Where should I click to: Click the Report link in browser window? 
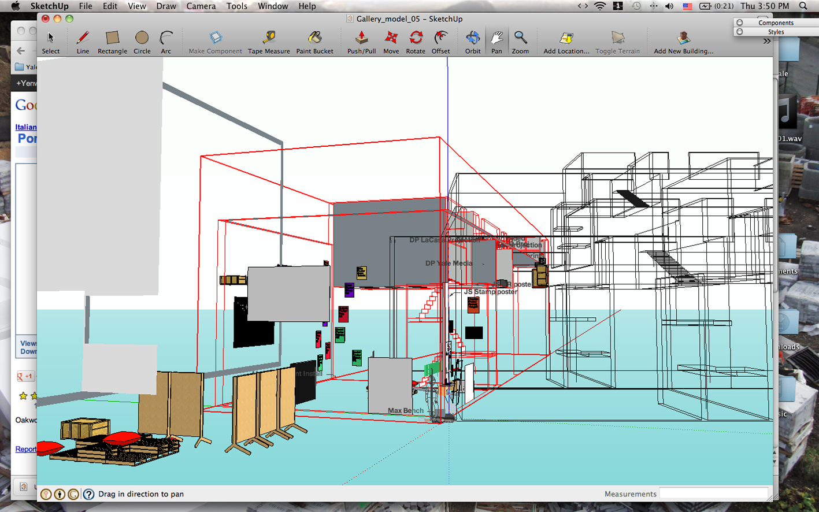coord(26,449)
